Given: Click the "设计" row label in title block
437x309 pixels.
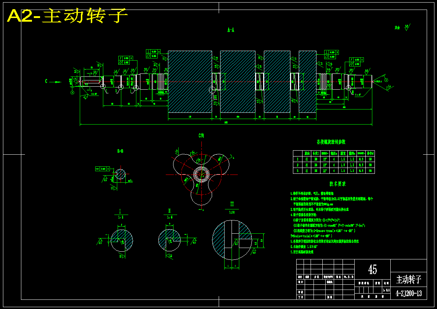Looking at the screenshot, I should (x=300, y=282).
